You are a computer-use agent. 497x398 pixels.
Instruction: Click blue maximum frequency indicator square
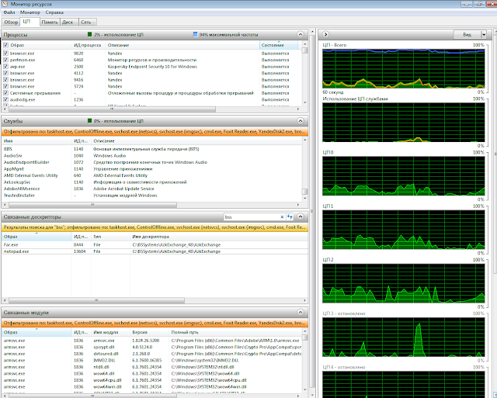click(x=195, y=34)
